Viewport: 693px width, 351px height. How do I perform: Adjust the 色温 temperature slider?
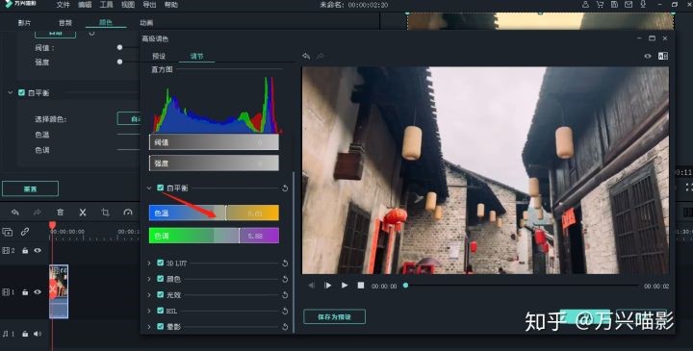tap(214, 213)
